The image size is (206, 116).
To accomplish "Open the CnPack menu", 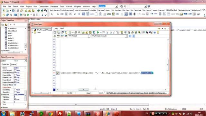I will point(69,6).
